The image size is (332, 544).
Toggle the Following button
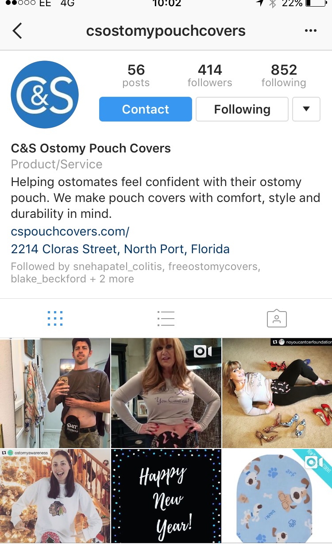(x=242, y=109)
